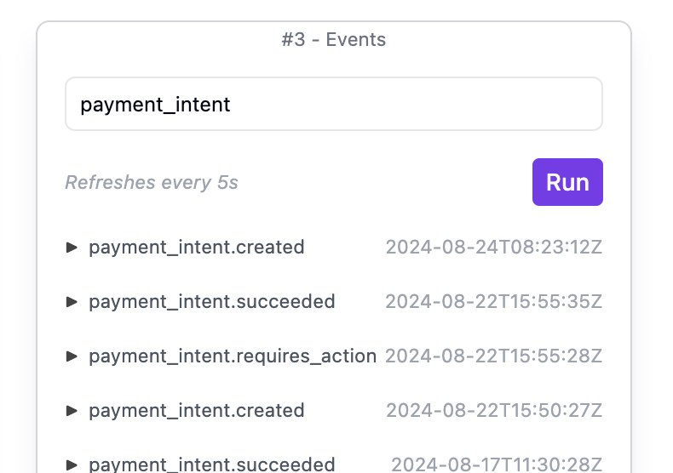673x473 pixels.
Task: Click the "#3 - Events" panel title
Action: pyautogui.click(x=334, y=40)
